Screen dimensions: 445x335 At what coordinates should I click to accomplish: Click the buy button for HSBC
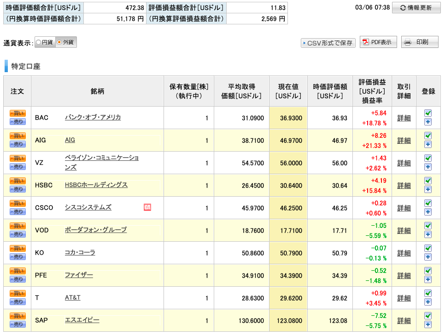[x=18, y=181]
